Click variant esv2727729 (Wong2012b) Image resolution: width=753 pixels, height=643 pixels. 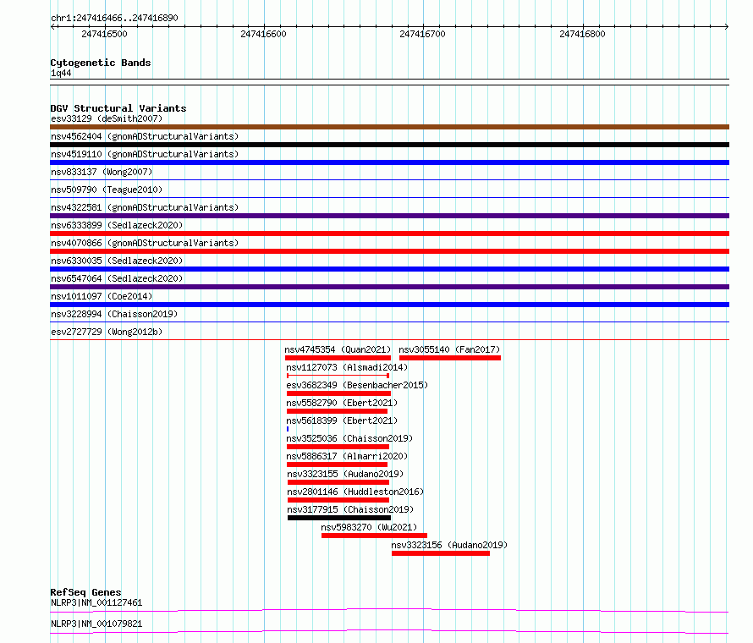coord(107,332)
